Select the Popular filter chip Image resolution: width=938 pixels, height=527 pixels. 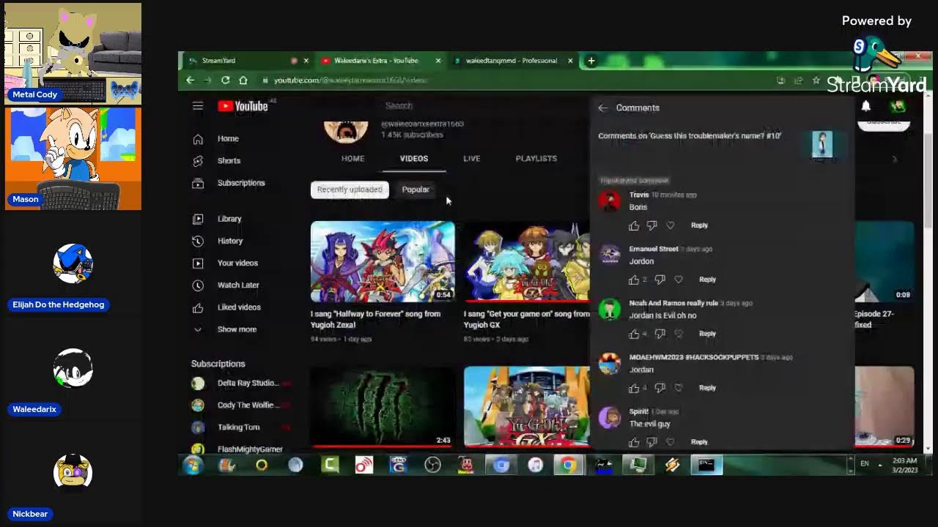(x=416, y=190)
